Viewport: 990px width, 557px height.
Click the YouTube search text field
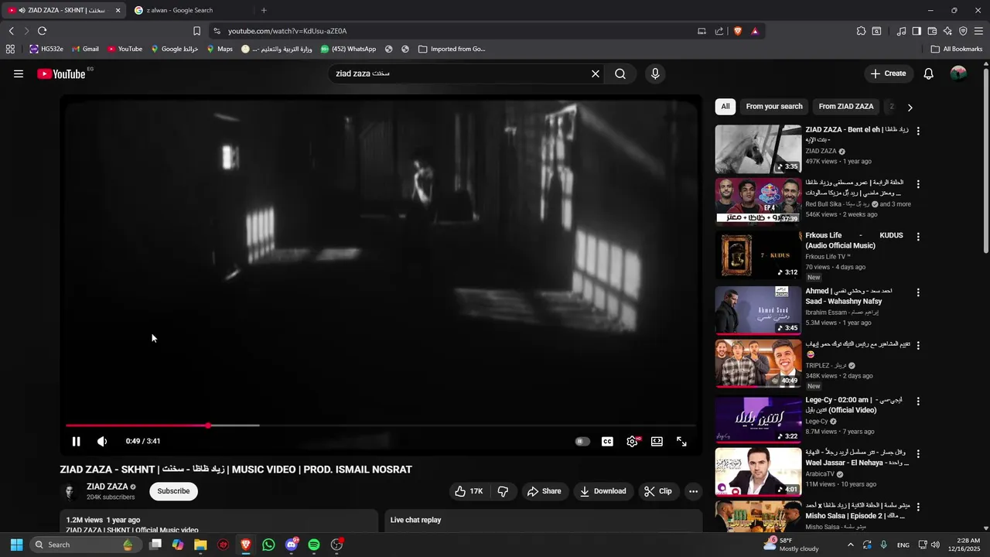point(456,73)
